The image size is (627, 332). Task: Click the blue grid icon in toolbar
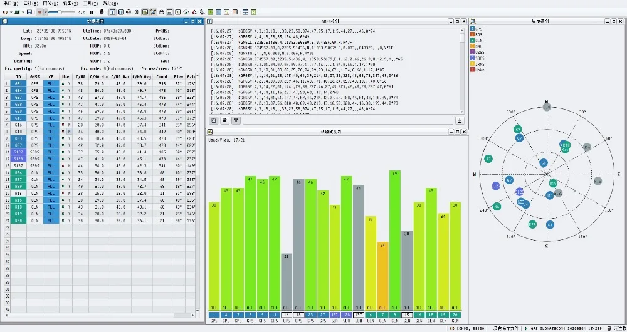(x=218, y=12)
